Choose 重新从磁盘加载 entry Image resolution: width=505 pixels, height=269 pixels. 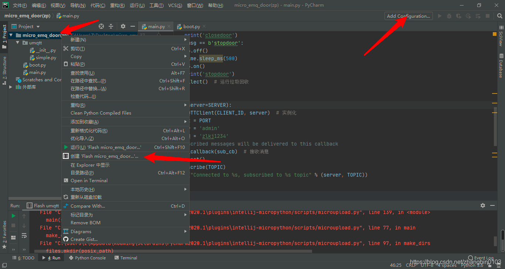pos(125,197)
